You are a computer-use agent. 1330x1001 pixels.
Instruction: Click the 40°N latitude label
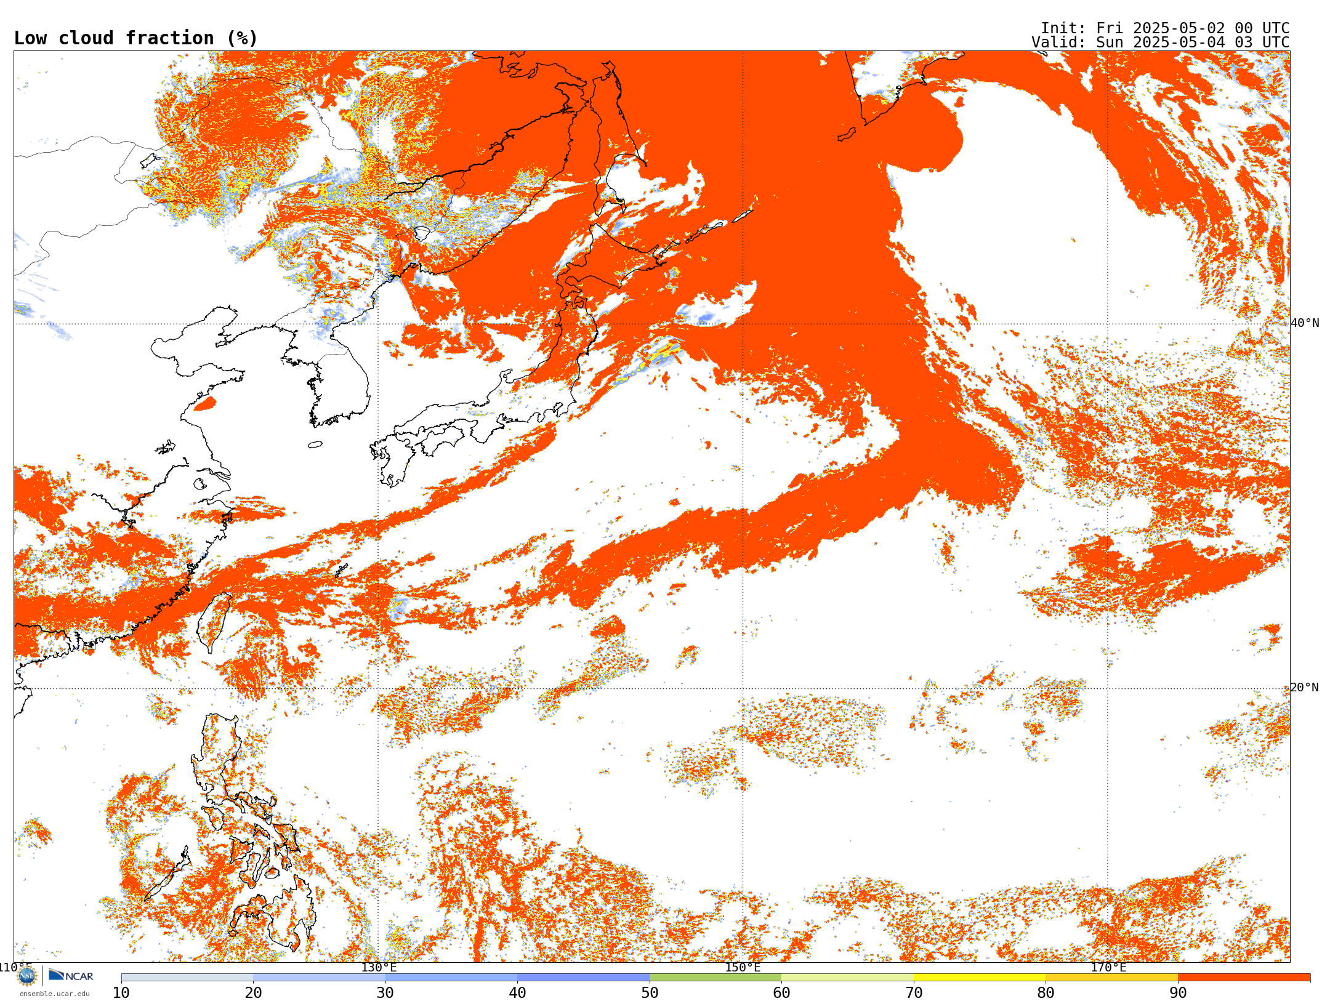pos(1305,323)
